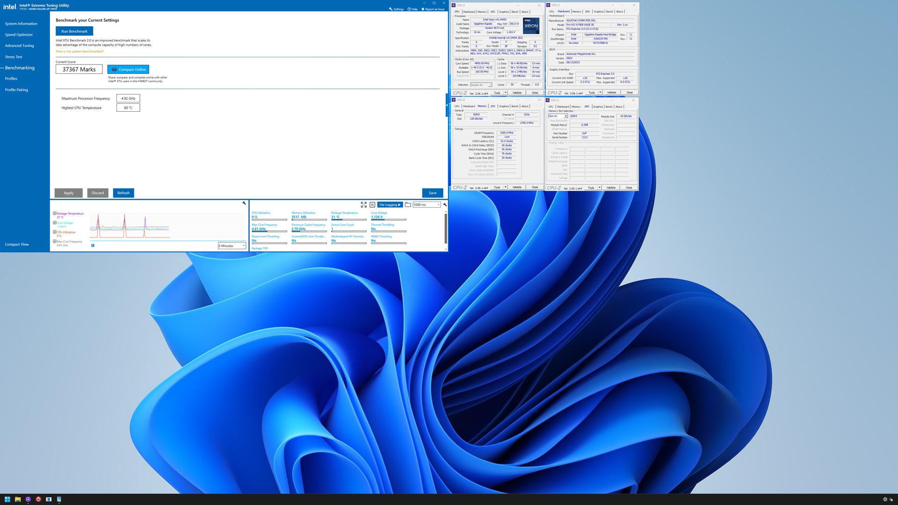This screenshot has height=505, width=898.
Task: Open the 1000 ms polling interval dropdown
Action: 427,205
